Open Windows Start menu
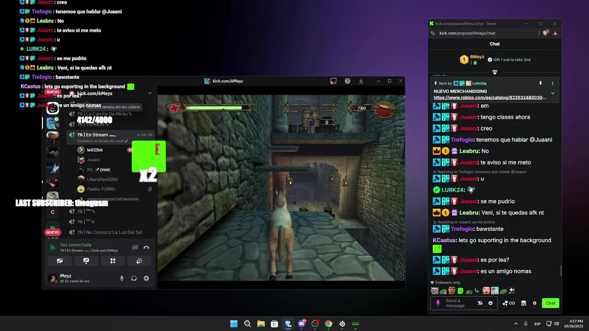Image resolution: width=589 pixels, height=331 pixels. point(234,324)
